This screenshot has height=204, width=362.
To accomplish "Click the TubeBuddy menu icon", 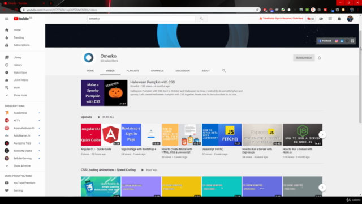I will click(x=311, y=19).
